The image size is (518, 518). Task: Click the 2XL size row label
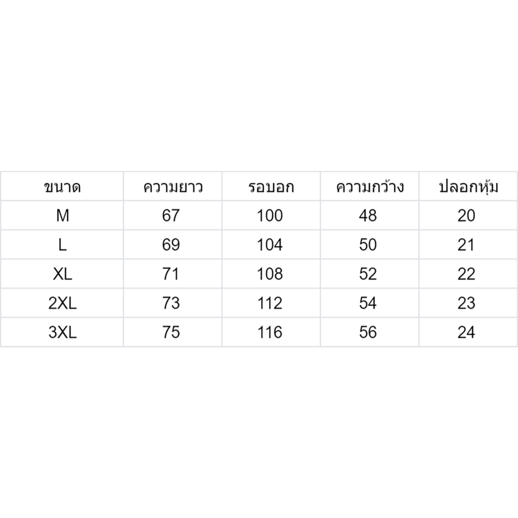pyautogui.click(x=62, y=304)
